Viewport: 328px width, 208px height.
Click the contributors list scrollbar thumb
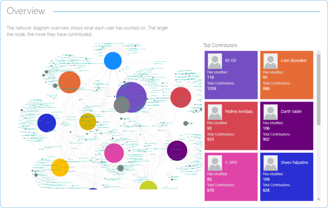319,90
